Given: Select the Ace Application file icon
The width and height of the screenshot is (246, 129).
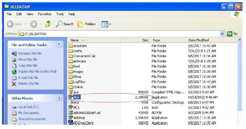Looking at the screenshot, I should pyautogui.click(x=71, y=97).
